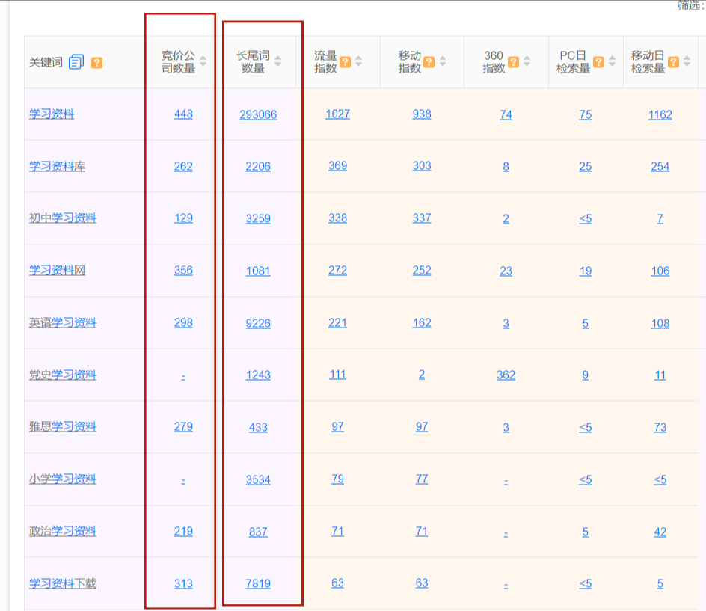
Task: Open keyword link 政治学习资料
Action: click(x=63, y=531)
